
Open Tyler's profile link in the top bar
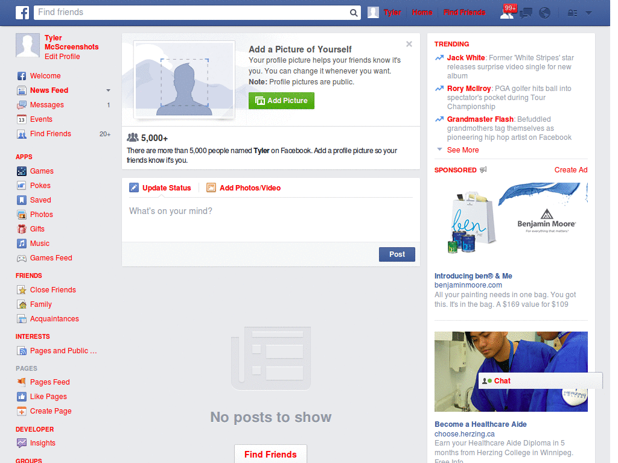point(392,13)
